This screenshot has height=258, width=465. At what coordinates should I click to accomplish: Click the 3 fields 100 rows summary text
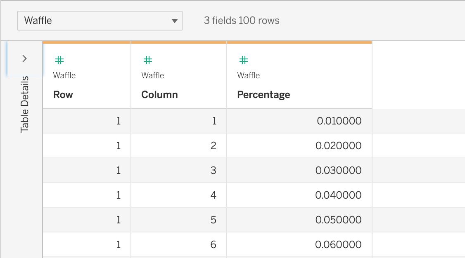242,20
